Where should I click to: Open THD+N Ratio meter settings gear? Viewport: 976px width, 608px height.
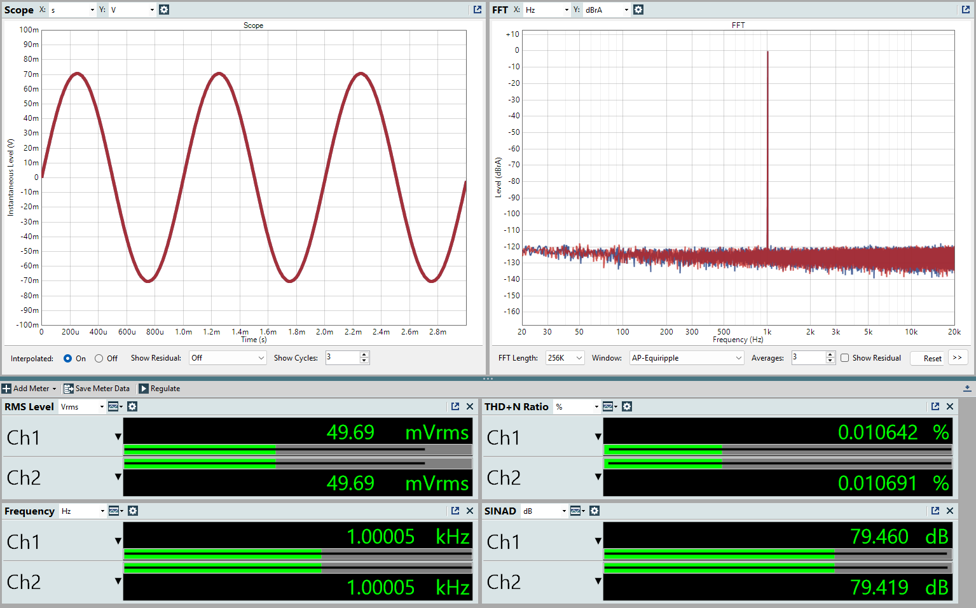[x=627, y=406]
